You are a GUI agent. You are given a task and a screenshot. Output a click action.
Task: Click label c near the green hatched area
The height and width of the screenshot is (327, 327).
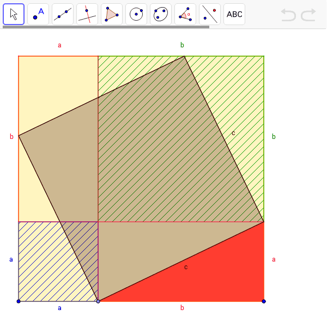(233, 133)
